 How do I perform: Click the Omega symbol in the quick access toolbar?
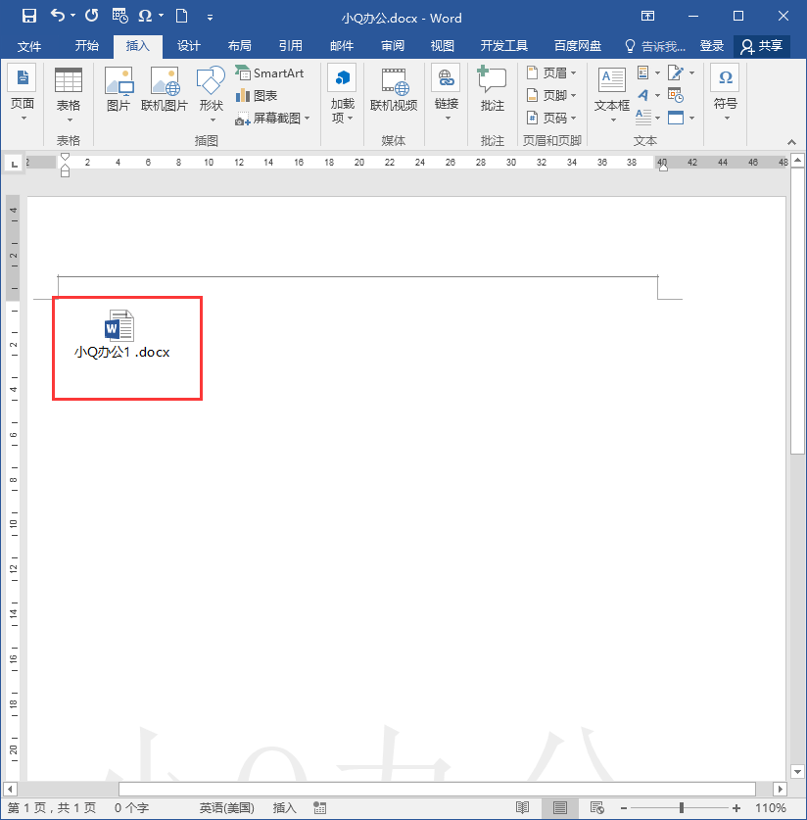(145, 17)
